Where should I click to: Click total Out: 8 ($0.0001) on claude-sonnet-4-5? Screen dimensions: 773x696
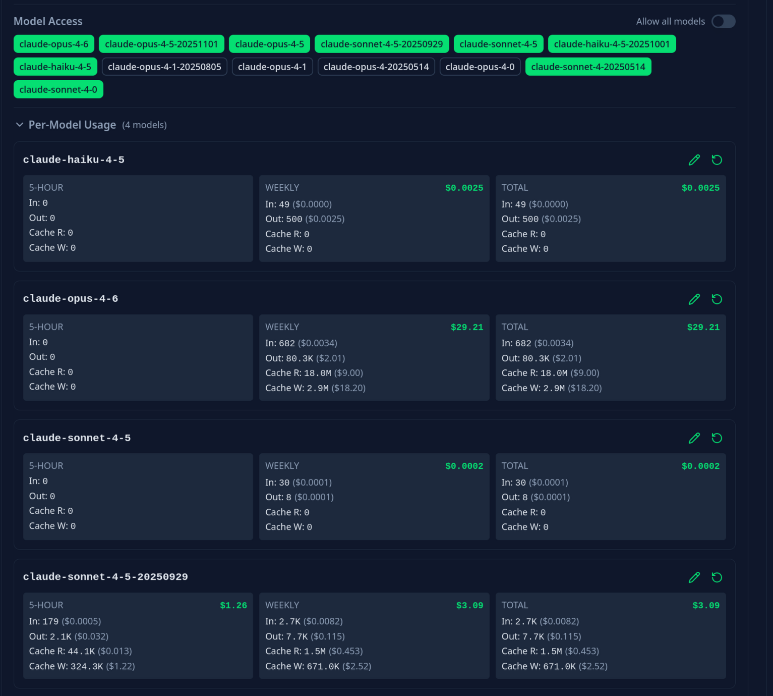(536, 497)
